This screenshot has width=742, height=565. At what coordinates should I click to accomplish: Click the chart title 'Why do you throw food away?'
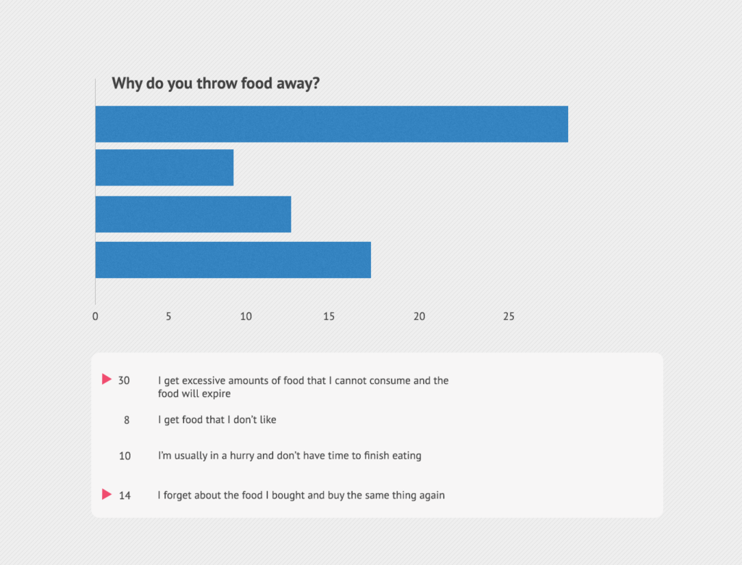(x=216, y=83)
